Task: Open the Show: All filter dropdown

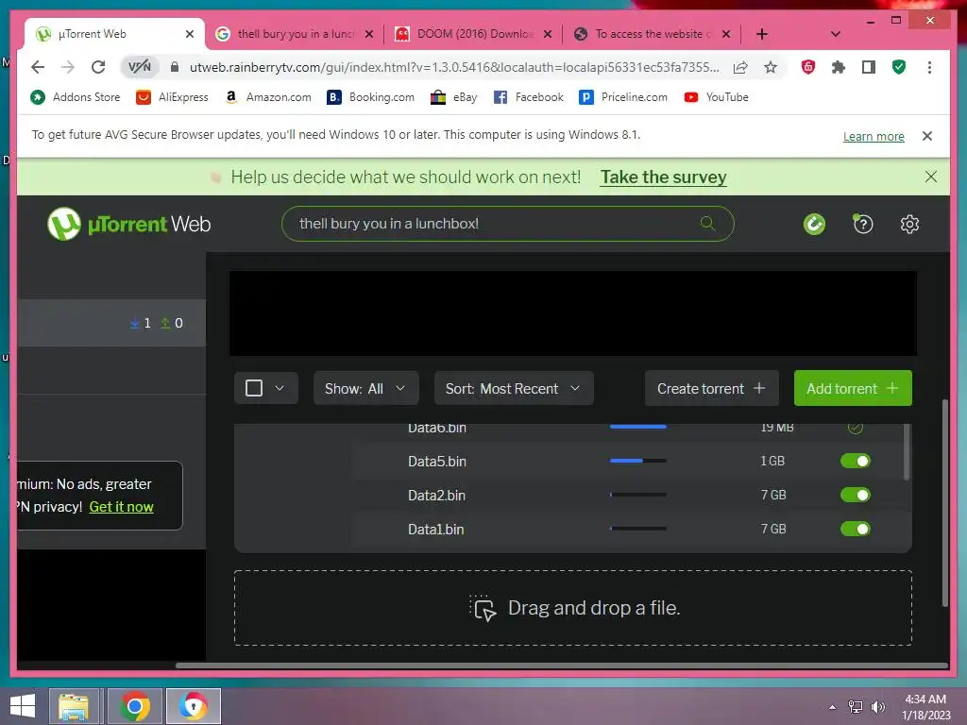Action: (x=365, y=388)
